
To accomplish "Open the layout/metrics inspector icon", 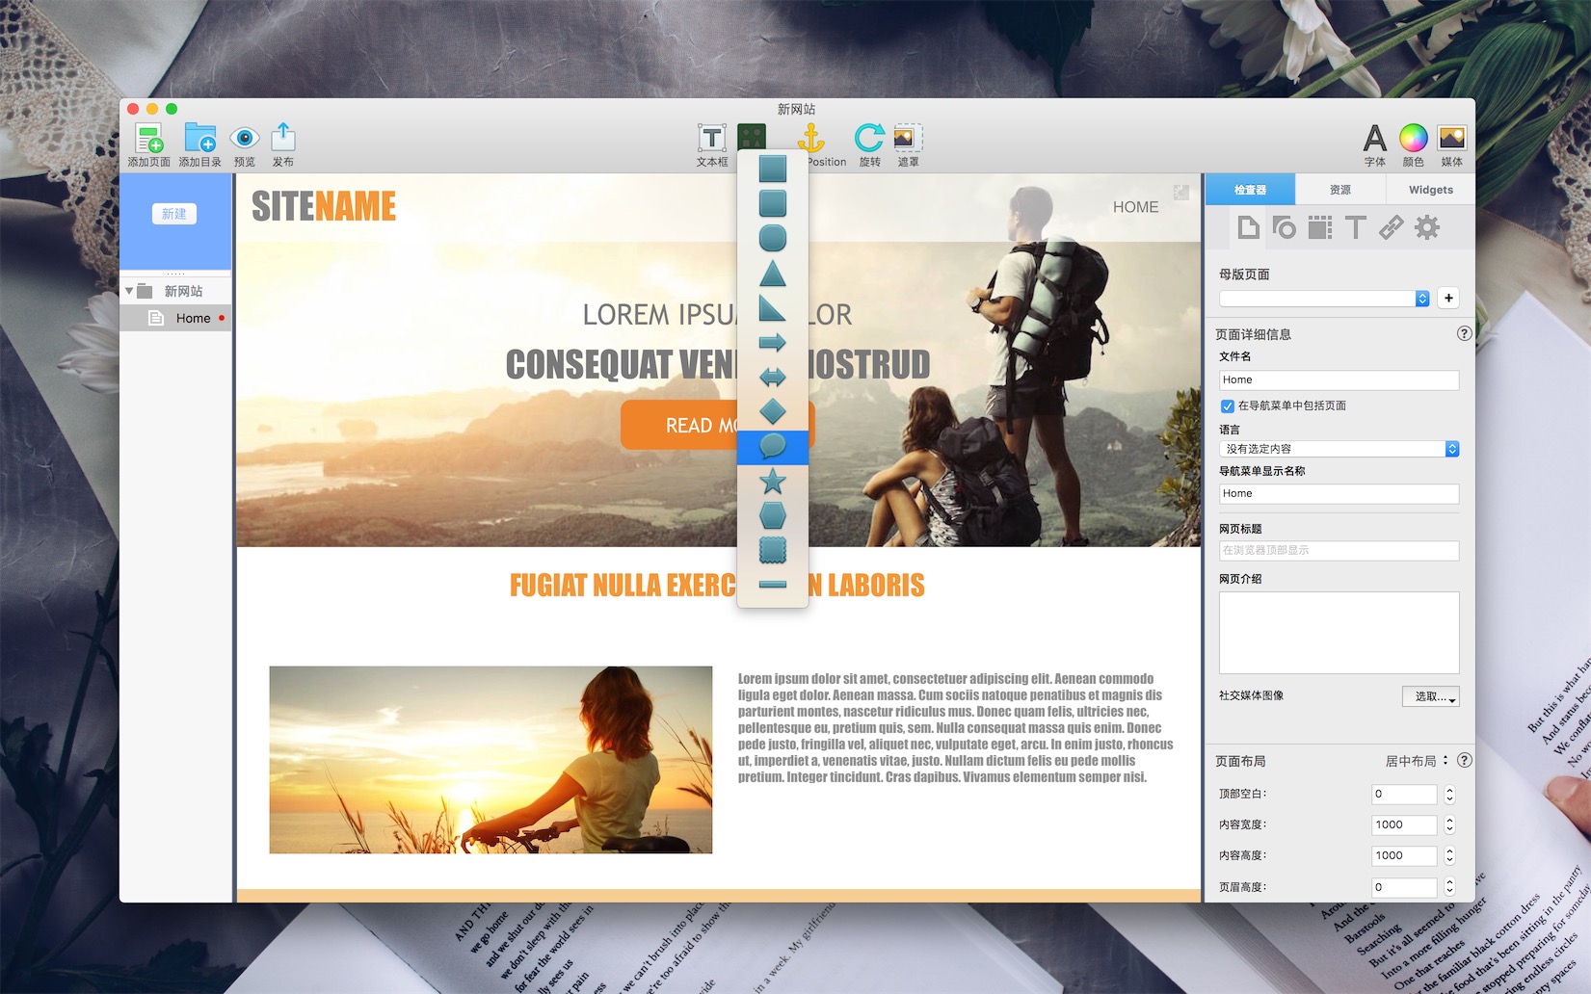I will pos(1320,227).
